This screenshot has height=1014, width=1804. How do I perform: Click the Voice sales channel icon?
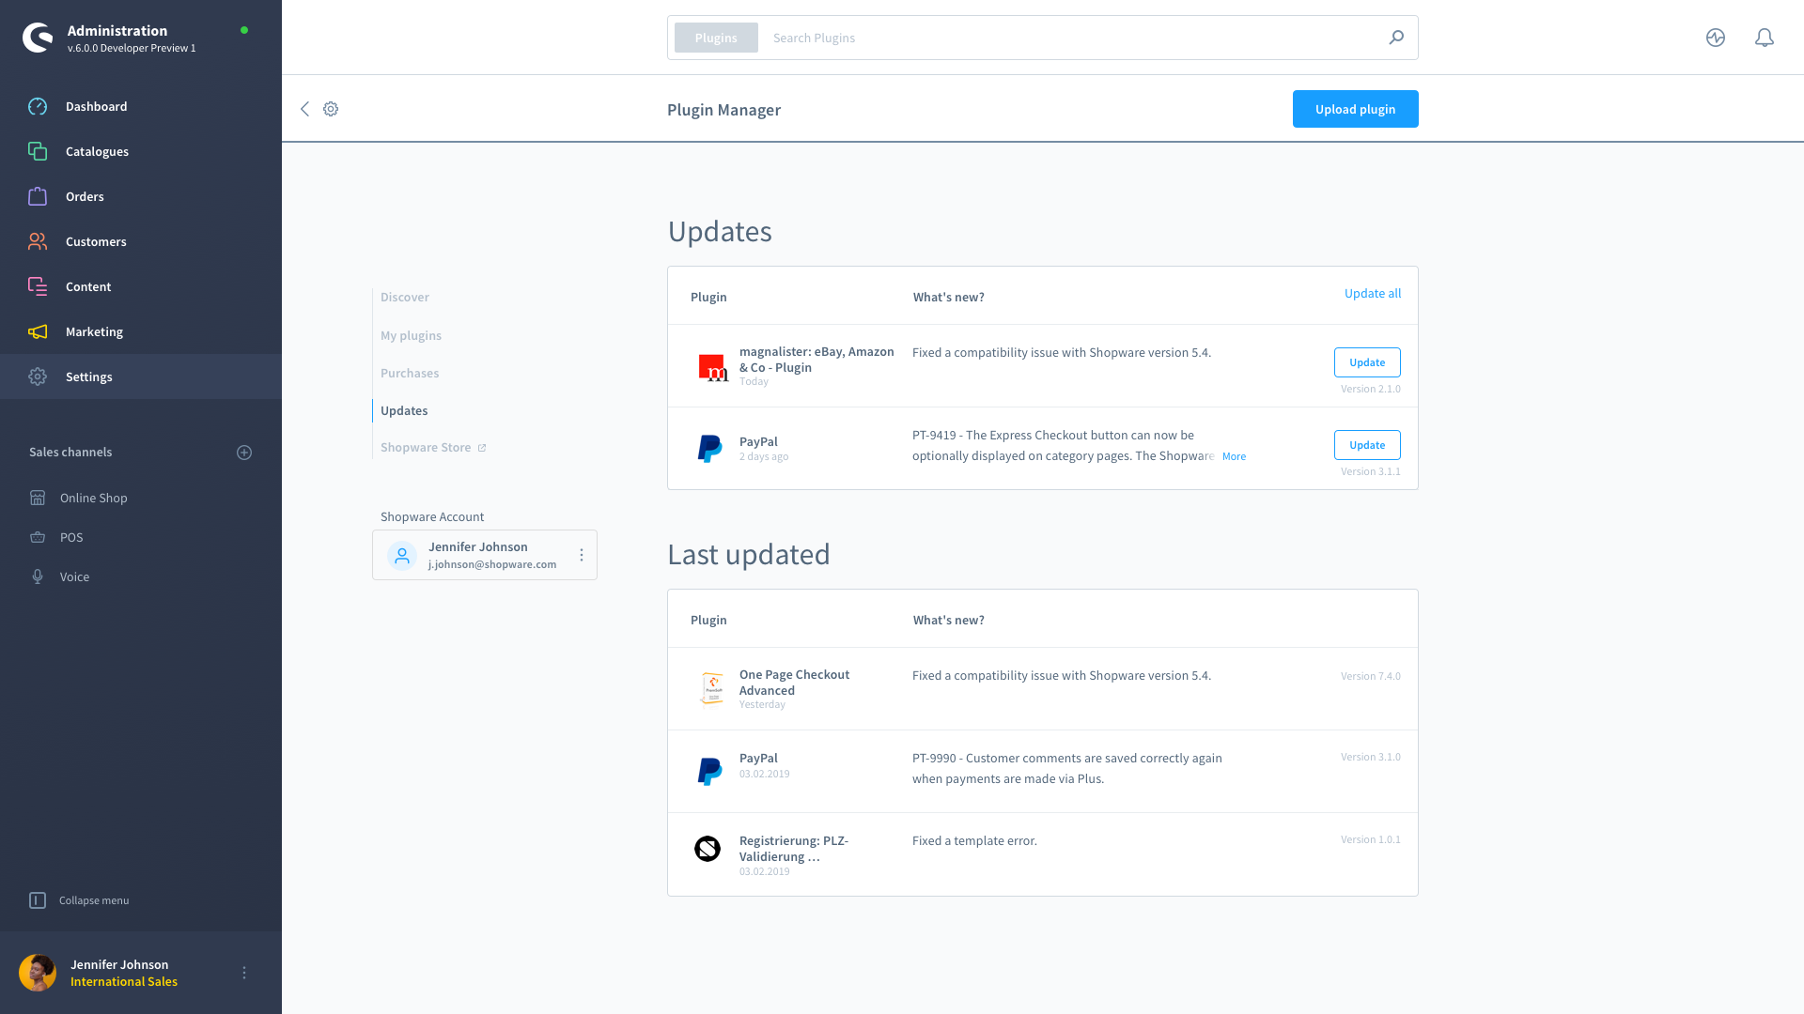(x=38, y=576)
